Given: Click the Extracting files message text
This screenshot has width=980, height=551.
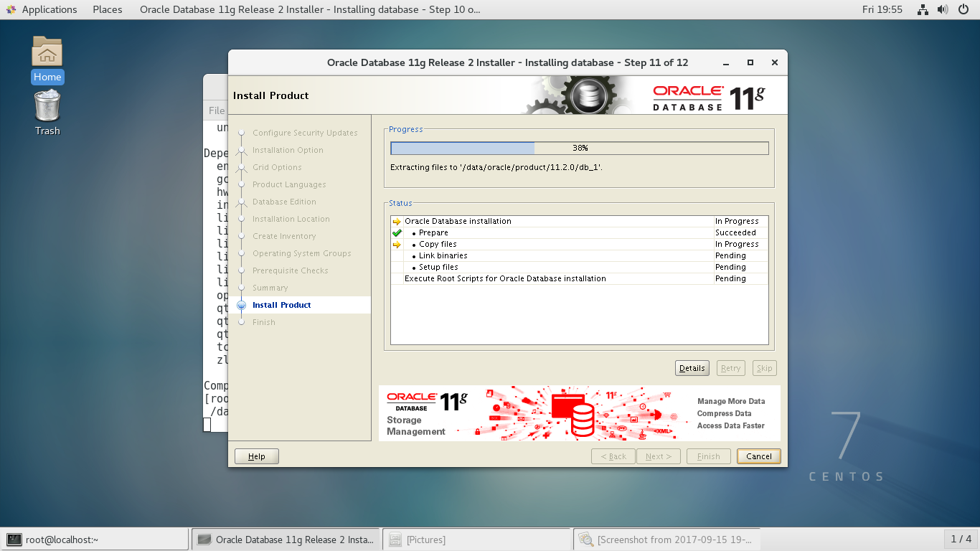Looking at the screenshot, I should click(496, 167).
